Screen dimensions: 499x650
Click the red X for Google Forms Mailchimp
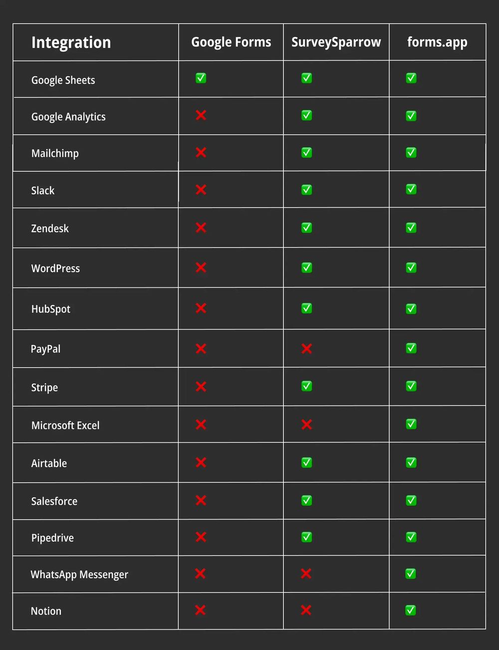point(201,152)
